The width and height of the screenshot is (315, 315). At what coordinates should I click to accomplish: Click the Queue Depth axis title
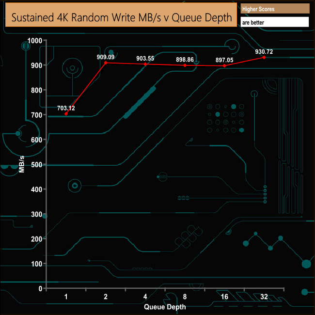[x=165, y=307]
